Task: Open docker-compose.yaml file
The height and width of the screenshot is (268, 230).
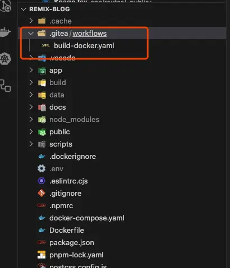Action: [x=87, y=218]
